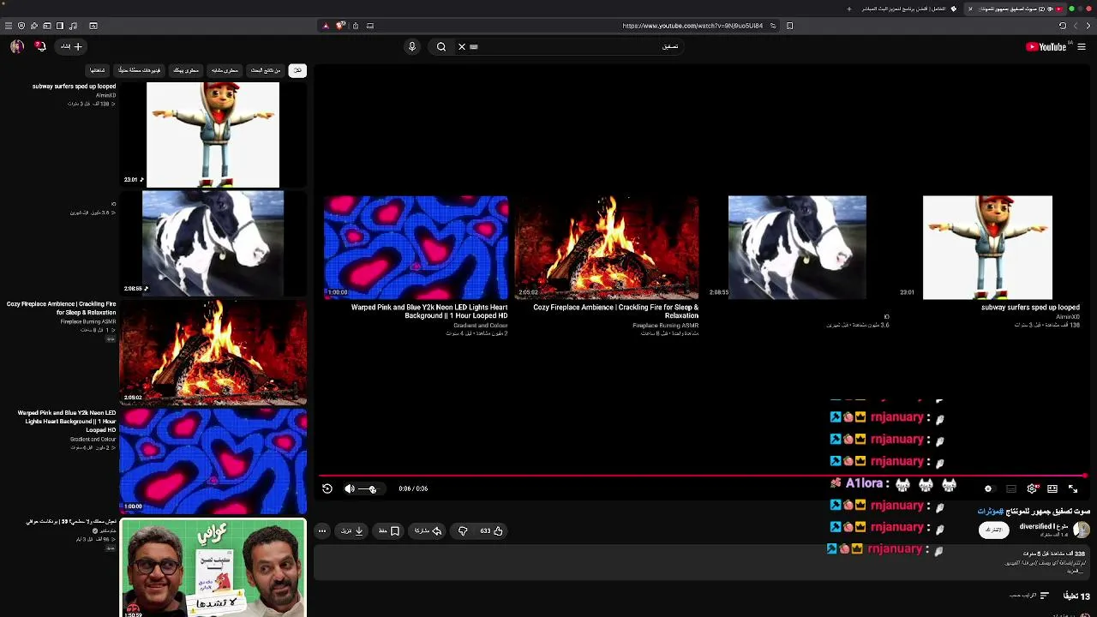Screen dimensions: 1097x617
Task: Open the on-screen keyboard icon in search box
Action: [474, 46]
